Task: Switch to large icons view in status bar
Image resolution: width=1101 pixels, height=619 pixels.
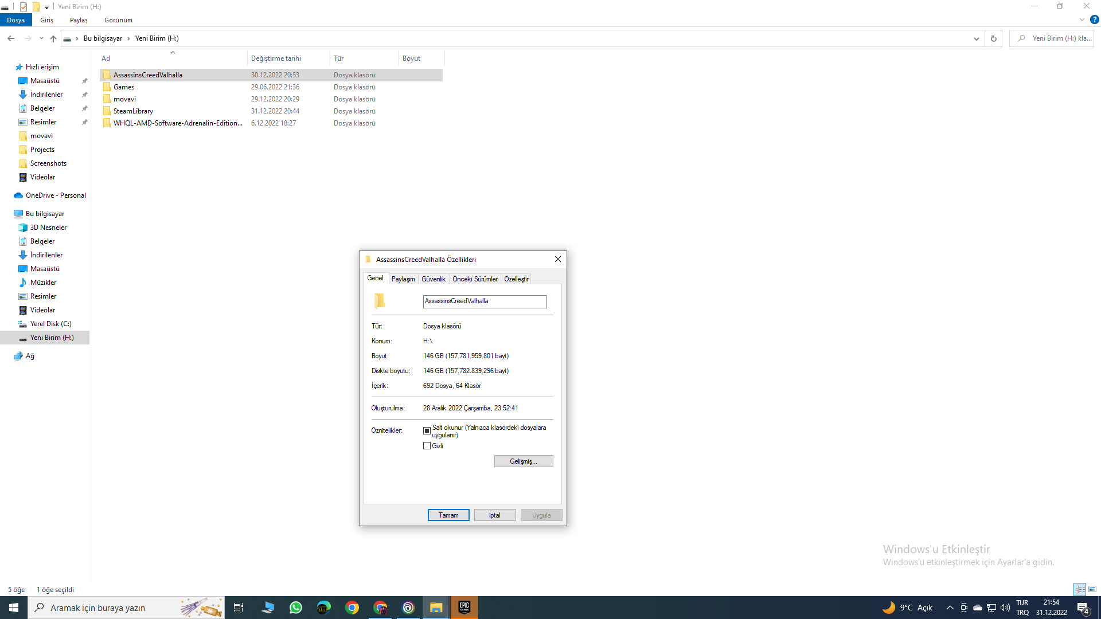Action: click(1092, 589)
